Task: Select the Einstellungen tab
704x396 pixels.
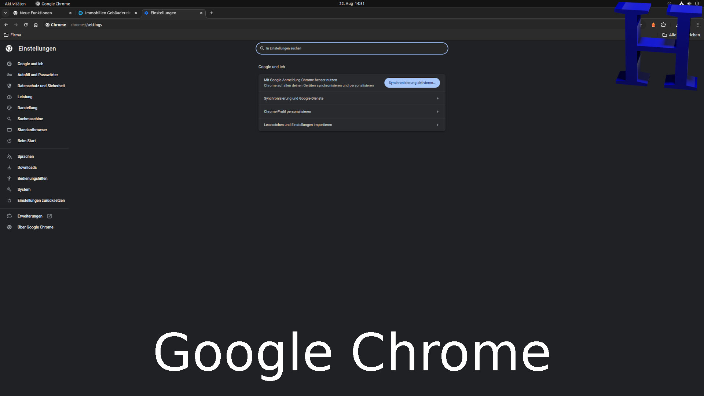Action: [173, 13]
